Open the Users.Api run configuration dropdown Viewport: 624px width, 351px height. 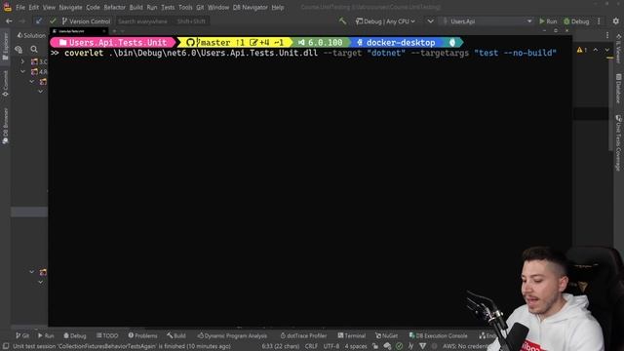[487, 21]
